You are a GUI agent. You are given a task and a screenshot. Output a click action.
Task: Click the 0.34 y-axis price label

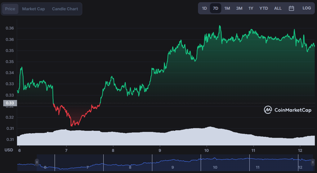[x=10, y=73]
